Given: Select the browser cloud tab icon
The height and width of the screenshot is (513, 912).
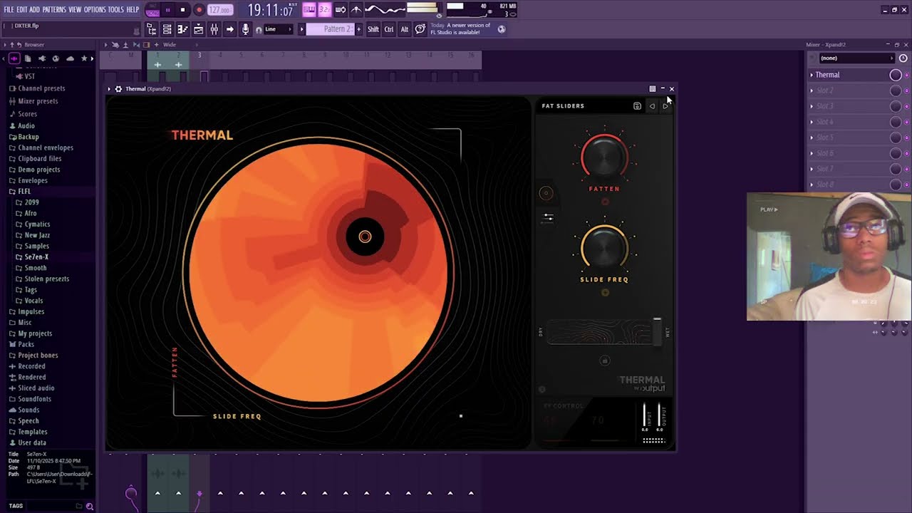Looking at the screenshot, I should [70, 58].
